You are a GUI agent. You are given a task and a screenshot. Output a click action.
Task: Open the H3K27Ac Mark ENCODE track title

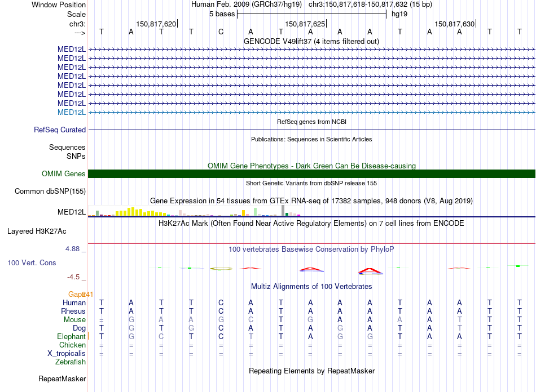(x=311, y=223)
